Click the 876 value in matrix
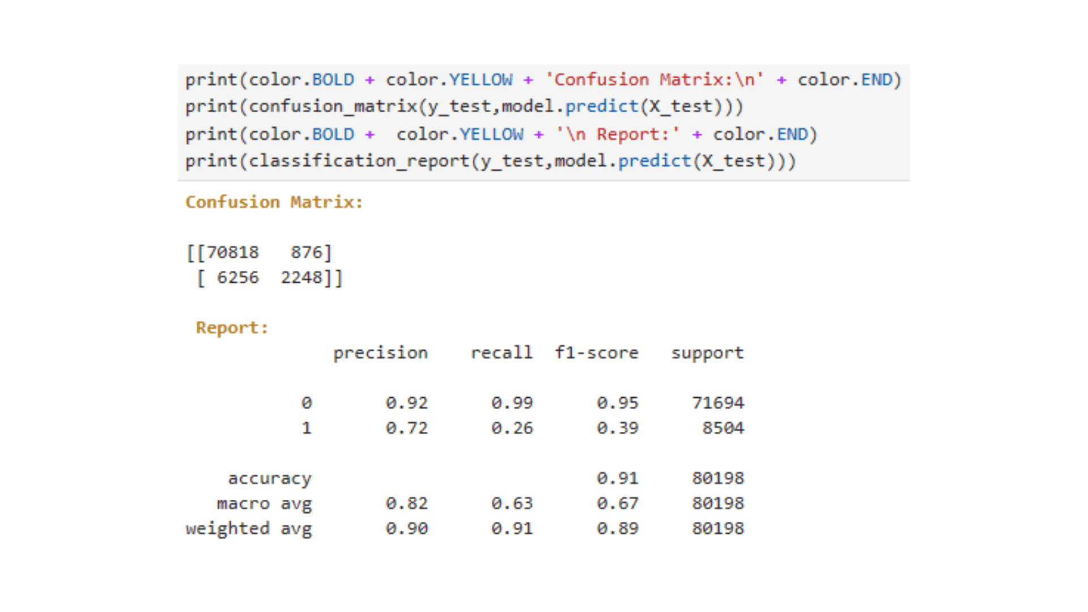1088x612 pixels. 307,253
